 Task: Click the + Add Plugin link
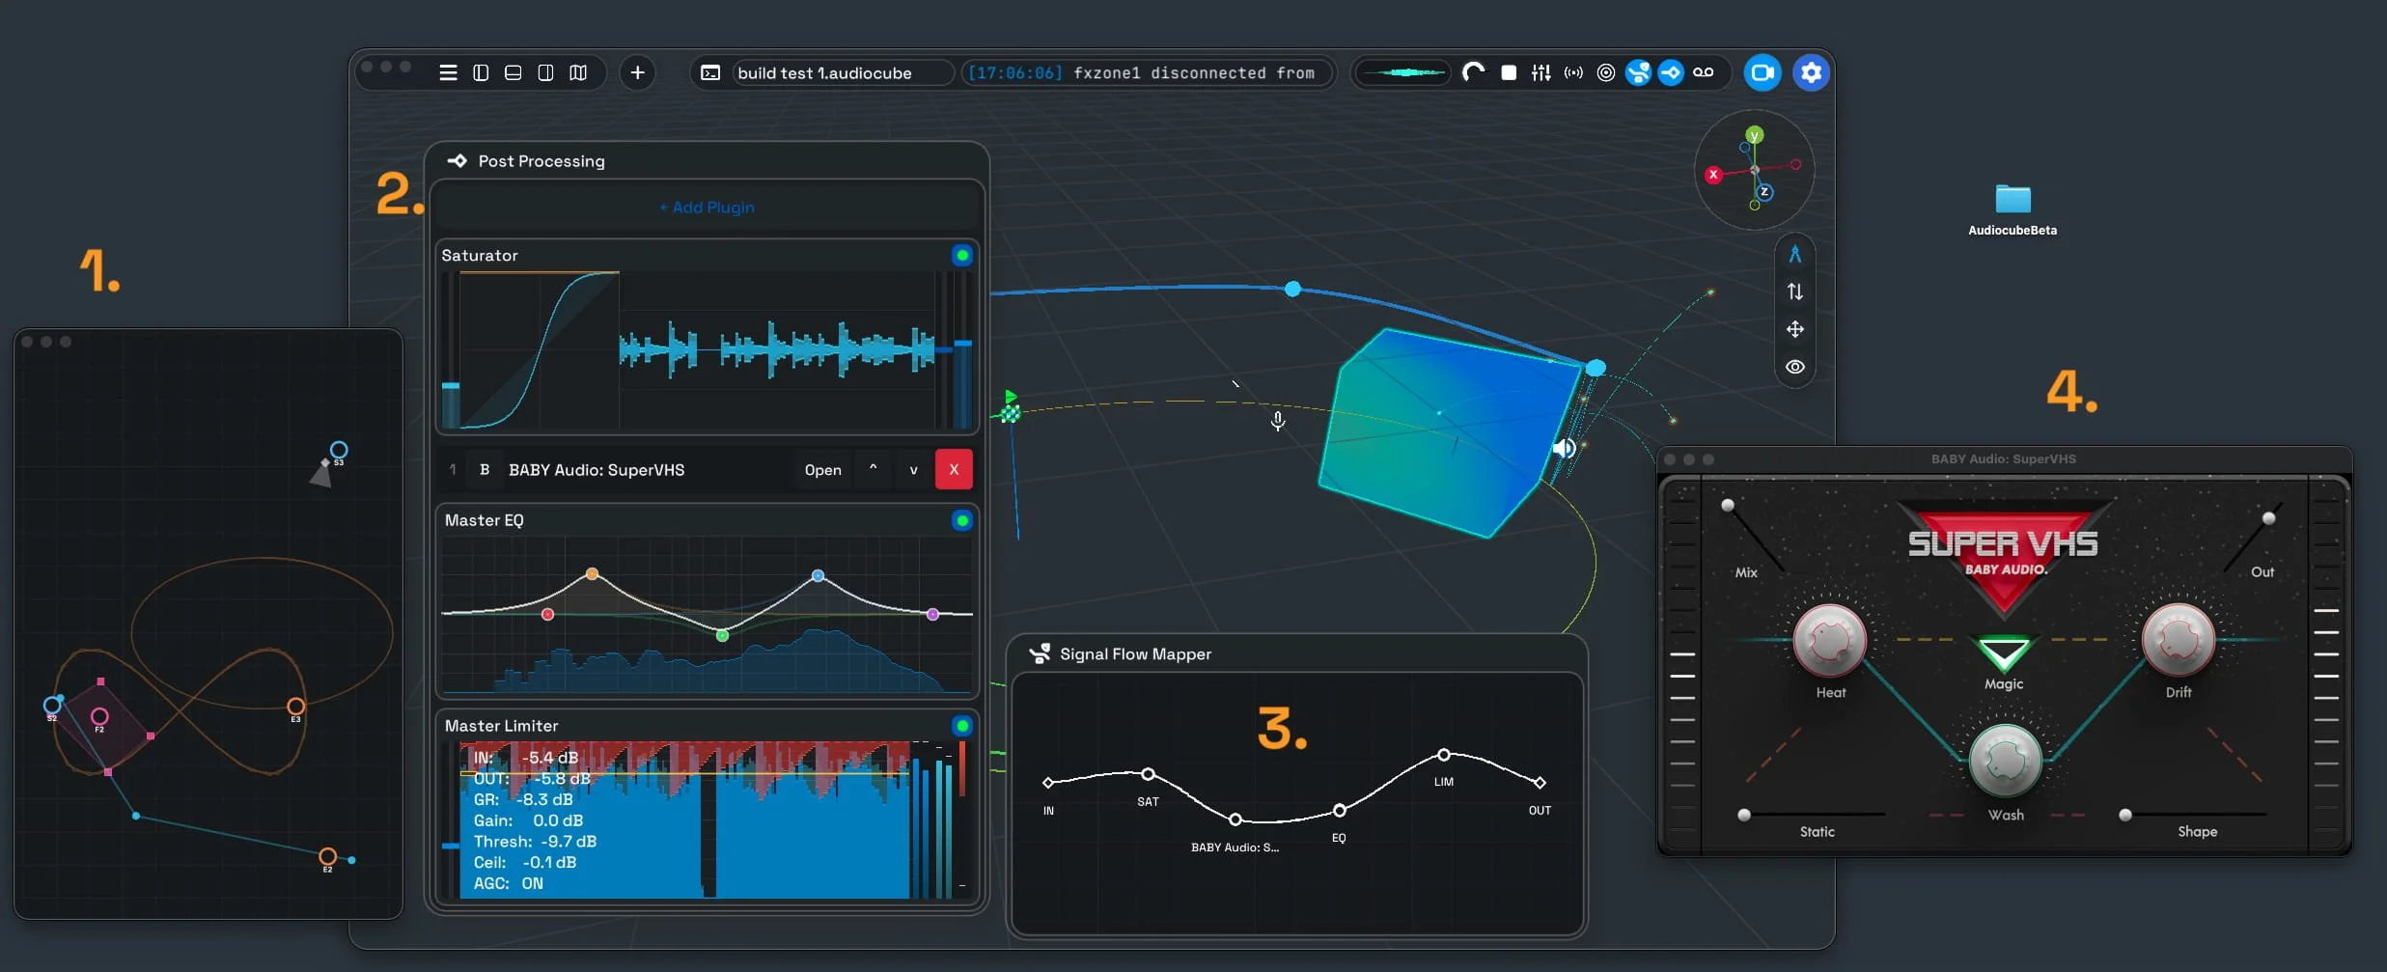click(x=708, y=208)
